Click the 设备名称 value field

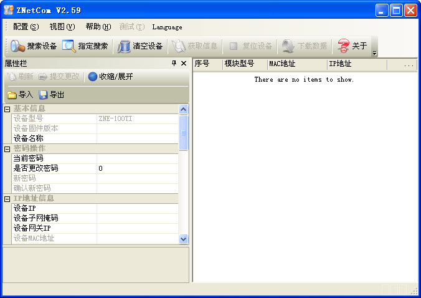(x=137, y=138)
